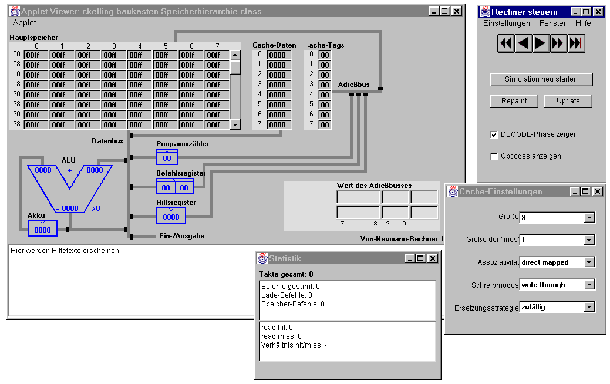This screenshot has width=610, height=384.
Task: Click the ALU result value
Action: pyautogui.click(x=70, y=208)
